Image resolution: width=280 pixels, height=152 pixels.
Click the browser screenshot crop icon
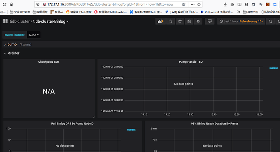254,4
